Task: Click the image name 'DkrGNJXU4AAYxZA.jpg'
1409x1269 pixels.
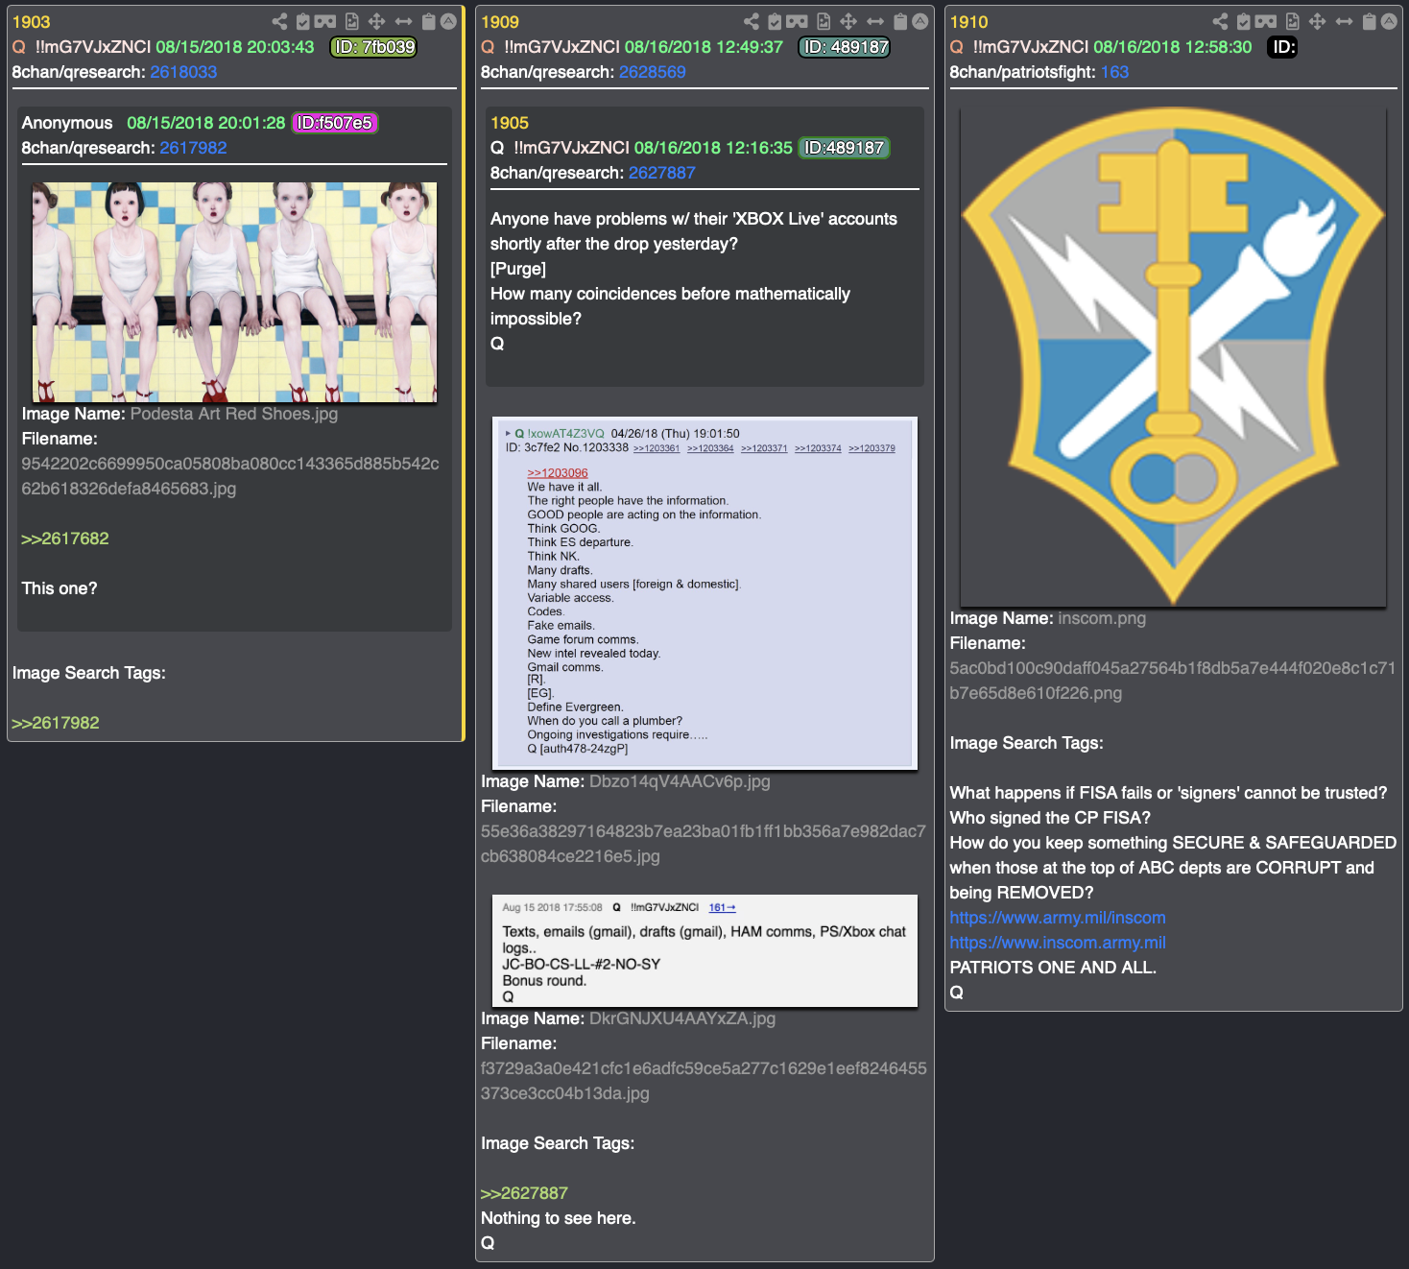Action: 682,1018
